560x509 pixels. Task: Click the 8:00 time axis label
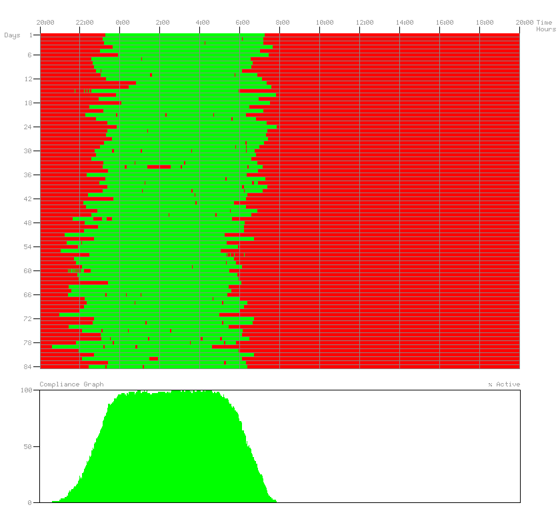(283, 23)
